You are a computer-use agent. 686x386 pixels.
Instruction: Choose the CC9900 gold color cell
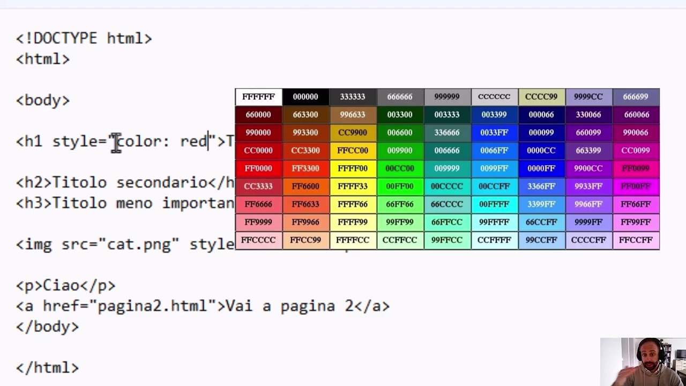[353, 132]
